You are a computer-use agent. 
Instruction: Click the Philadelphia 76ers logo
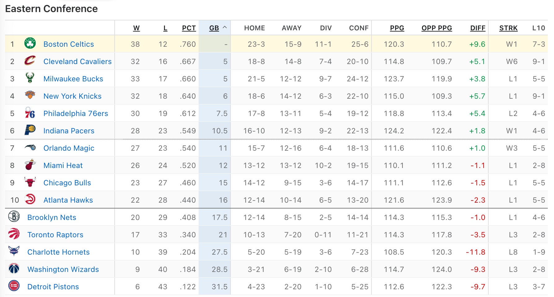coord(30,113)
